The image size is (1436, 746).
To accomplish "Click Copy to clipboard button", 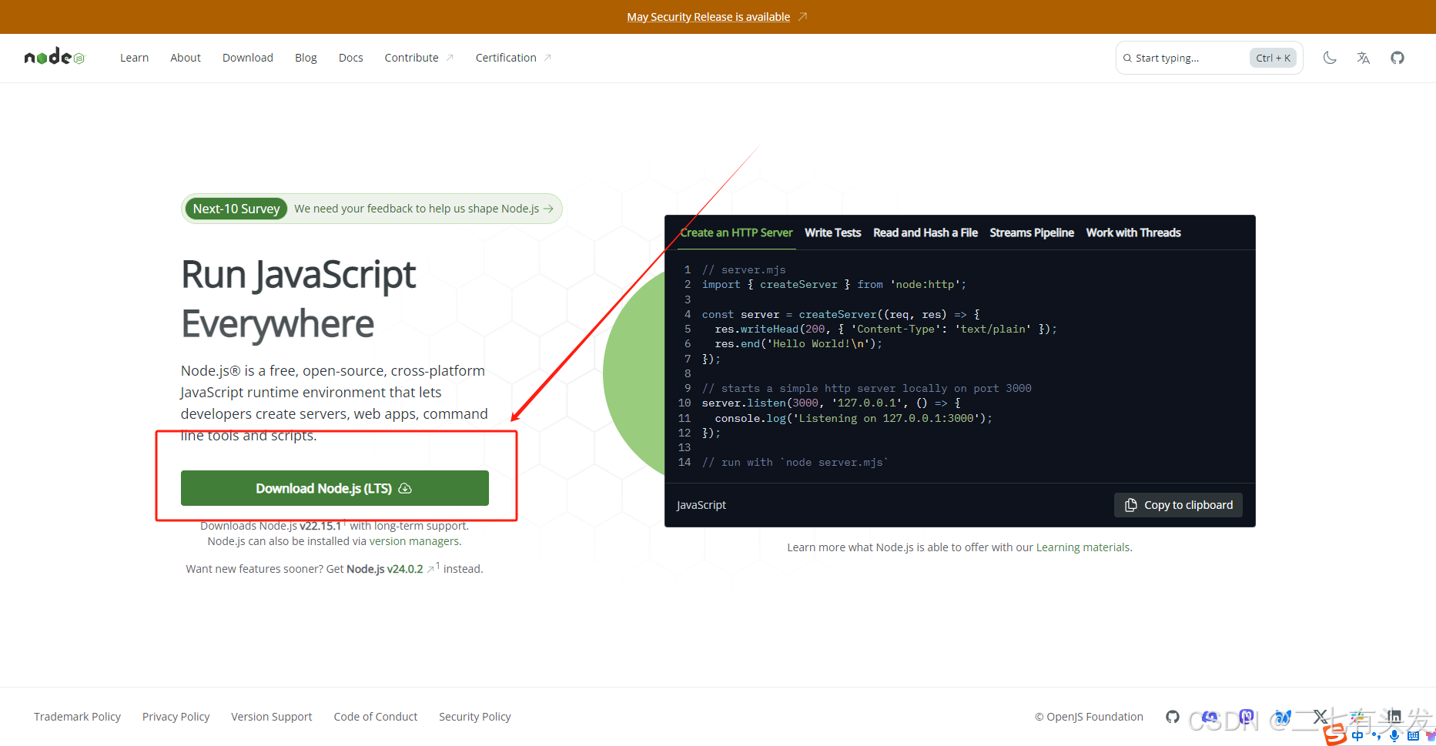I will click(1178, 505).
